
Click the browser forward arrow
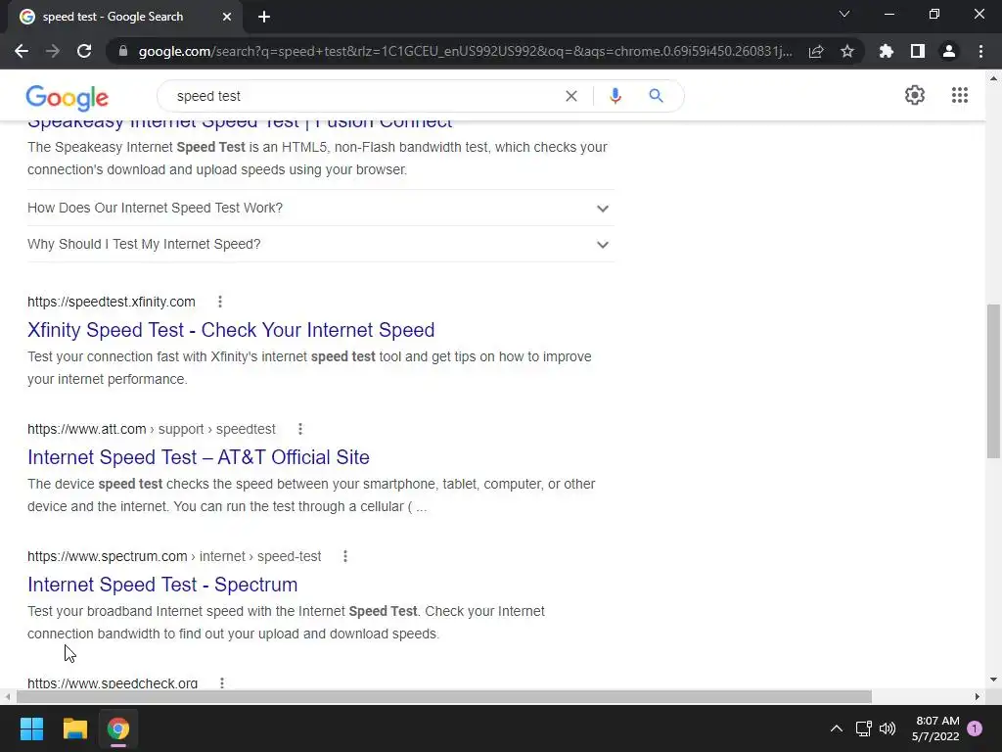click(53, 51)
